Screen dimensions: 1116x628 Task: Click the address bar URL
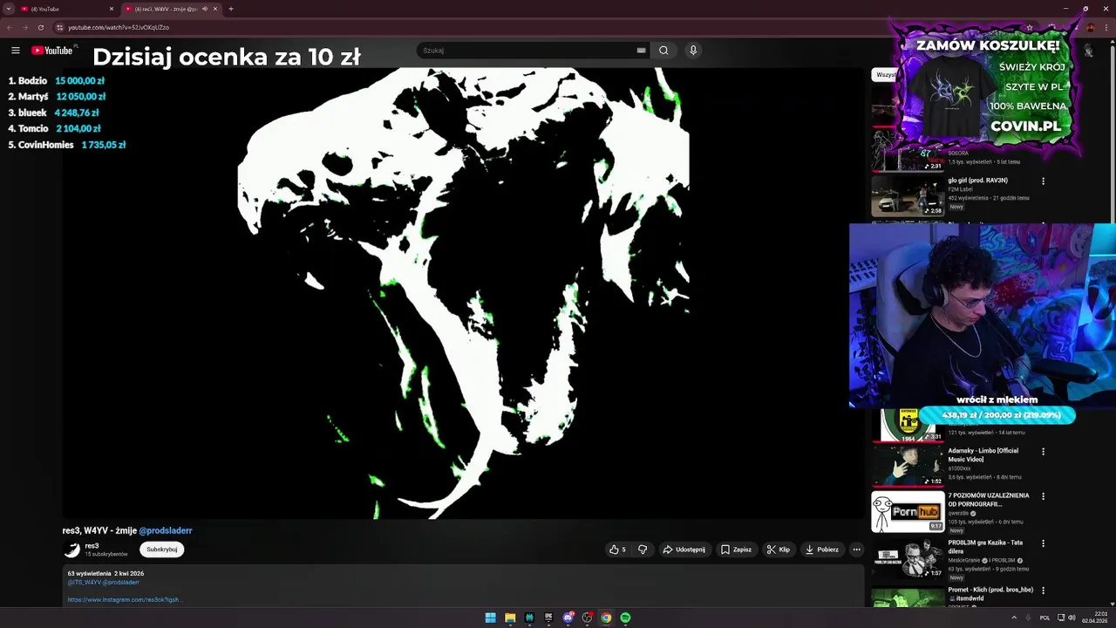119,27
